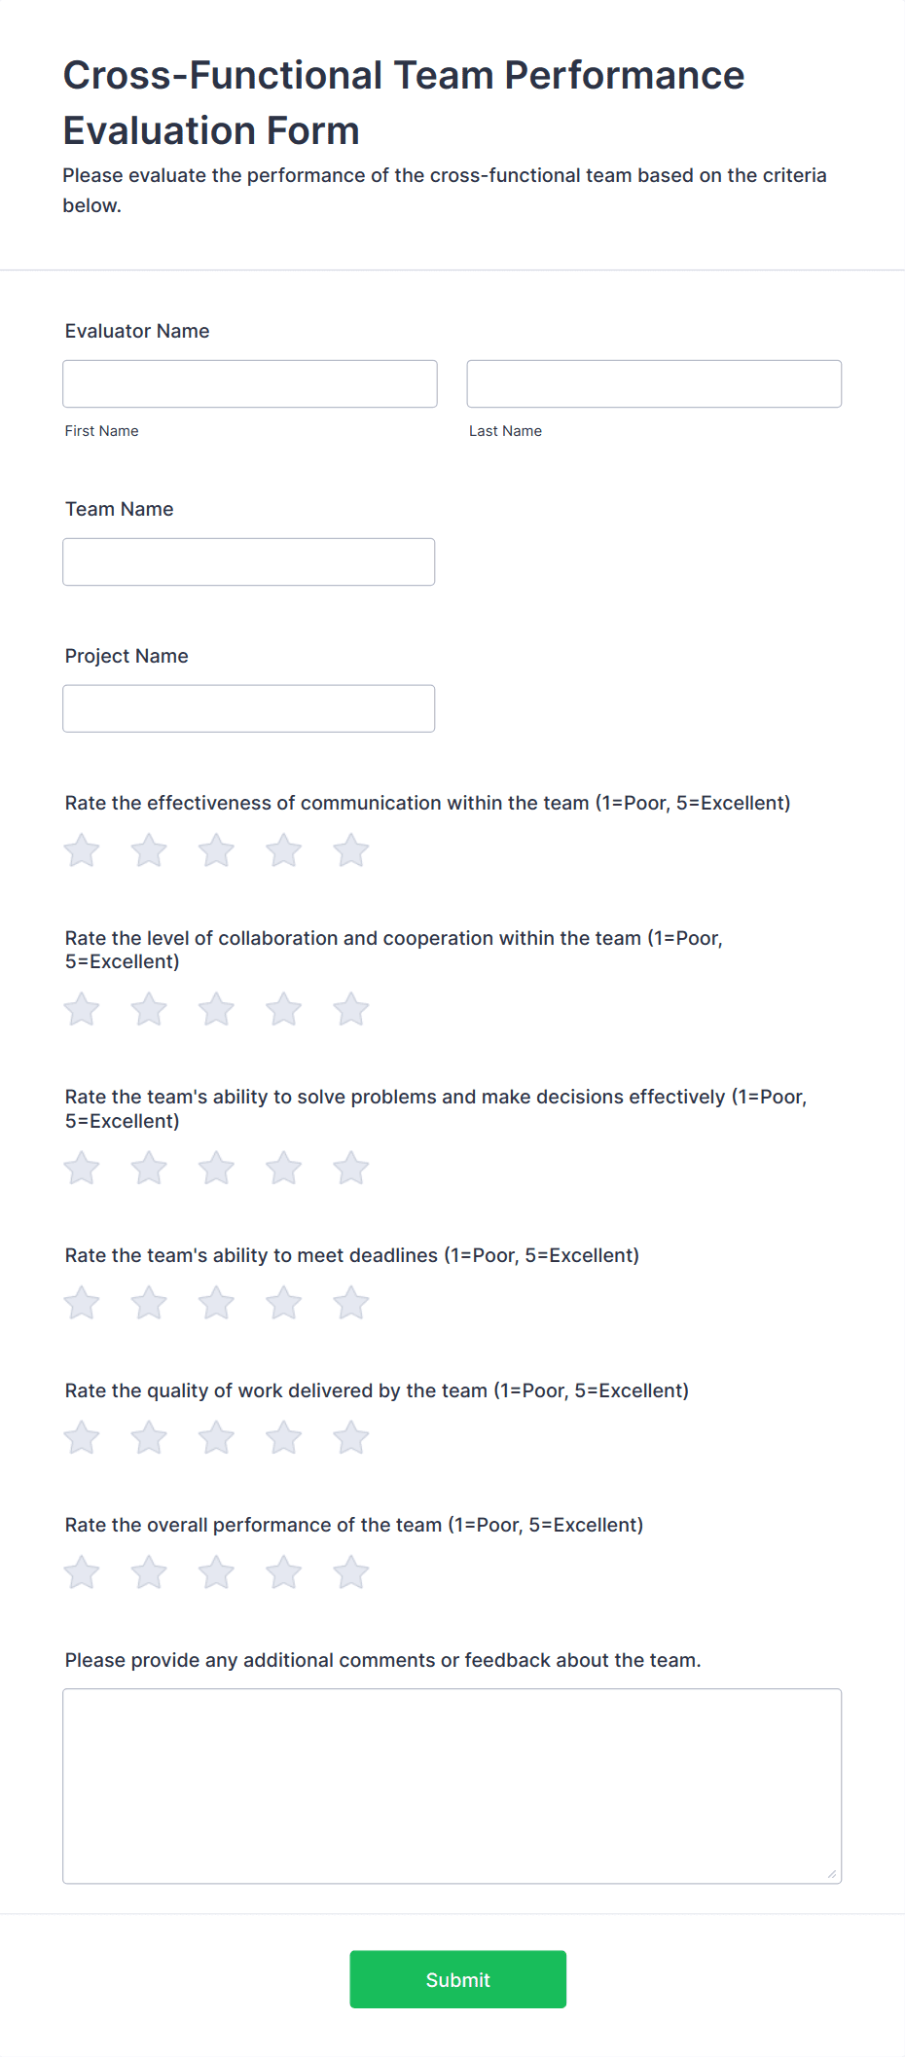Image resolution: width=905 pixels, height=2057 pixels.
Task: Choose fourth star for collaboration rating
Action: point(283,1009)
